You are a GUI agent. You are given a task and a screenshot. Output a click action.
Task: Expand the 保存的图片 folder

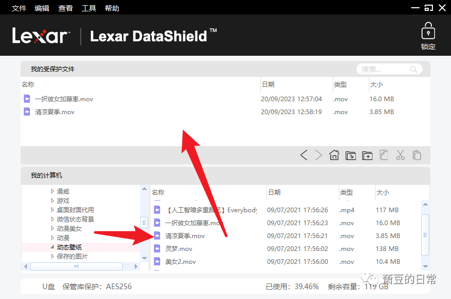(52, 256)
